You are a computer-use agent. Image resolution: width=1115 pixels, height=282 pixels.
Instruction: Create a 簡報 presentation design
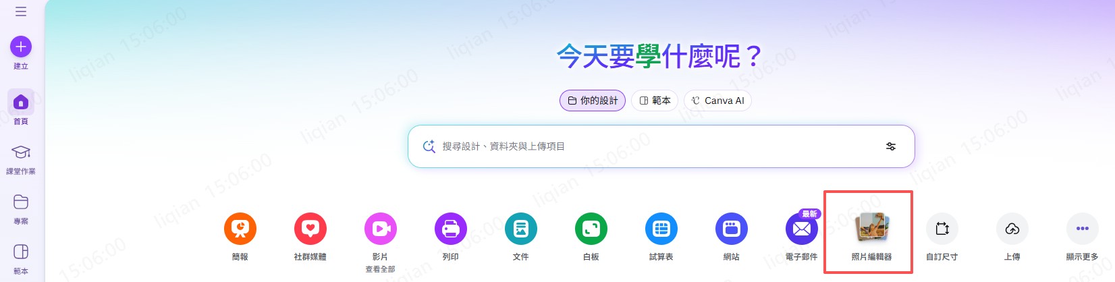[240, 229]
